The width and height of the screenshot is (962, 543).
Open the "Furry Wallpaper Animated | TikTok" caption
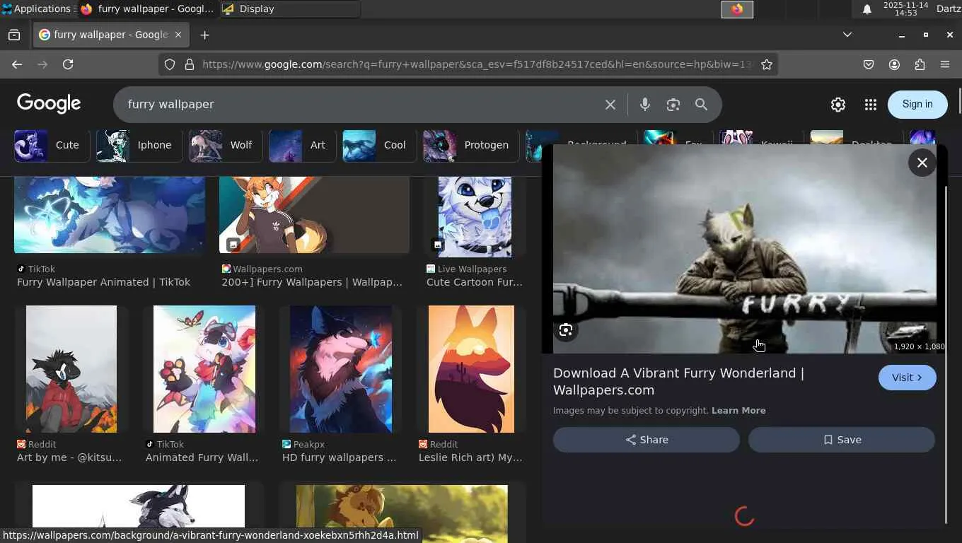point(103,282)
